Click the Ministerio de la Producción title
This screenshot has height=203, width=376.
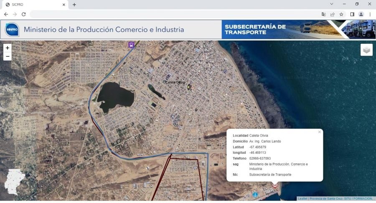tap(104, 30)
